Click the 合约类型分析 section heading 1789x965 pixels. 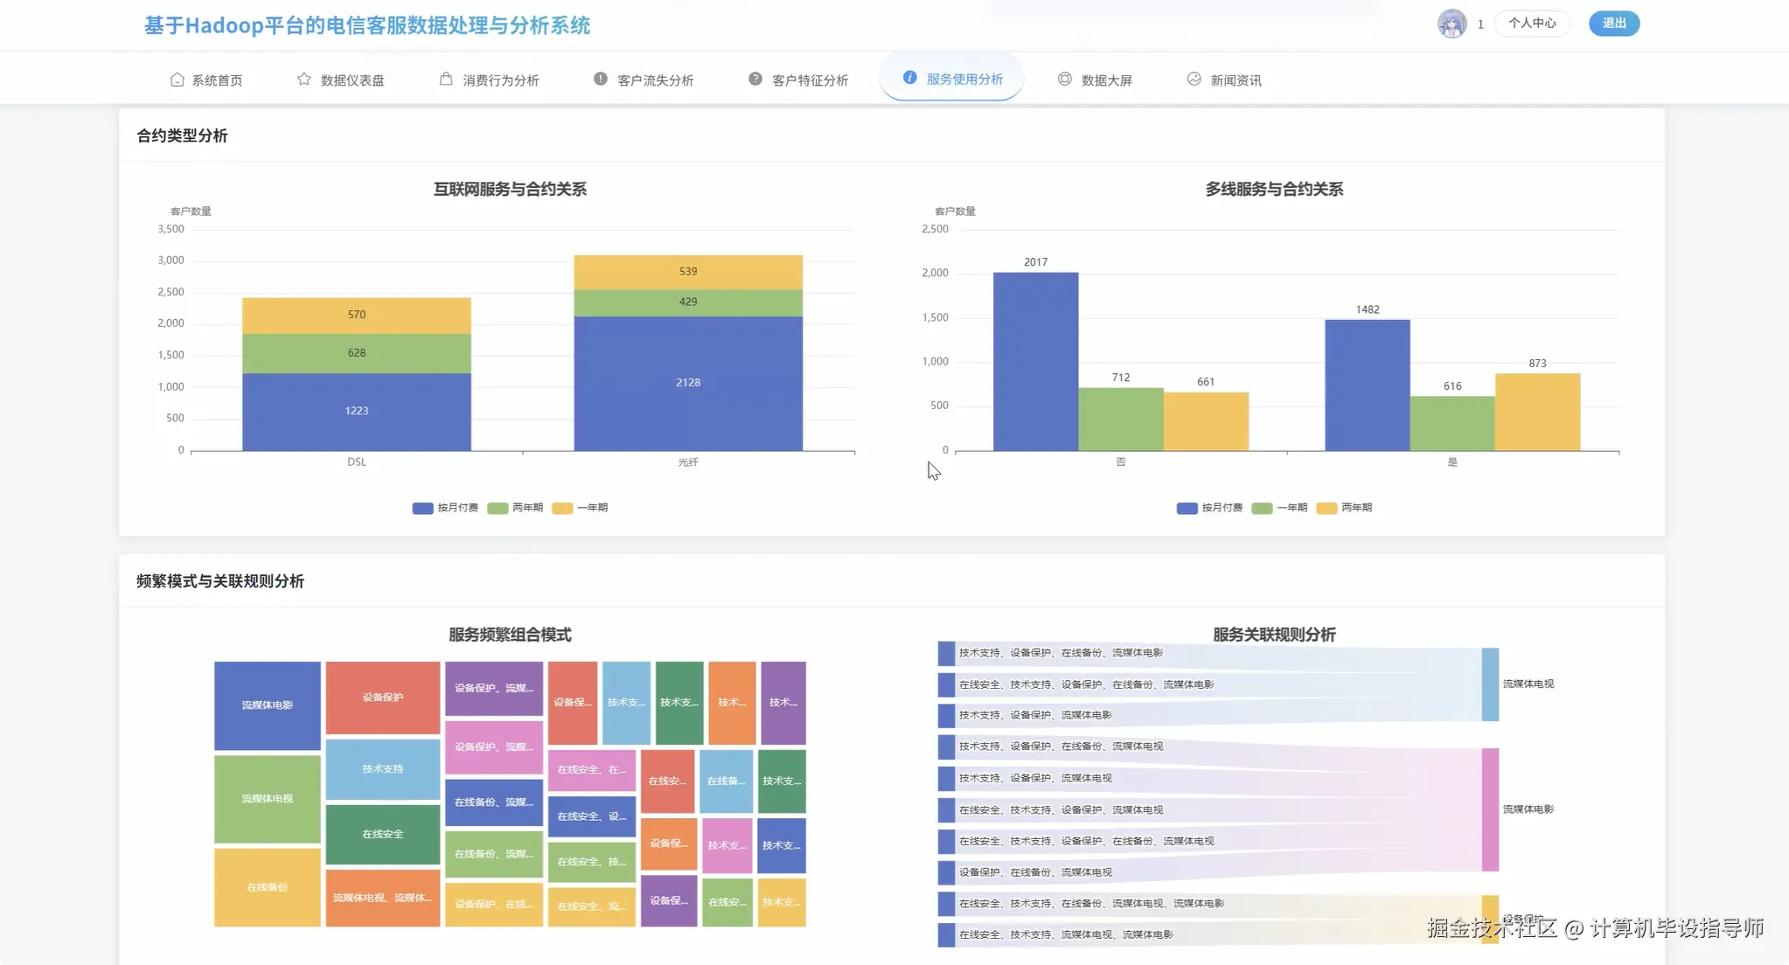point(182,136)
